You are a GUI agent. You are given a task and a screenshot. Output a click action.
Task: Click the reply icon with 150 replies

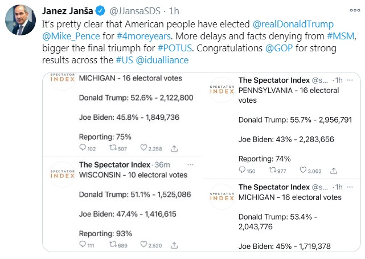243,170
